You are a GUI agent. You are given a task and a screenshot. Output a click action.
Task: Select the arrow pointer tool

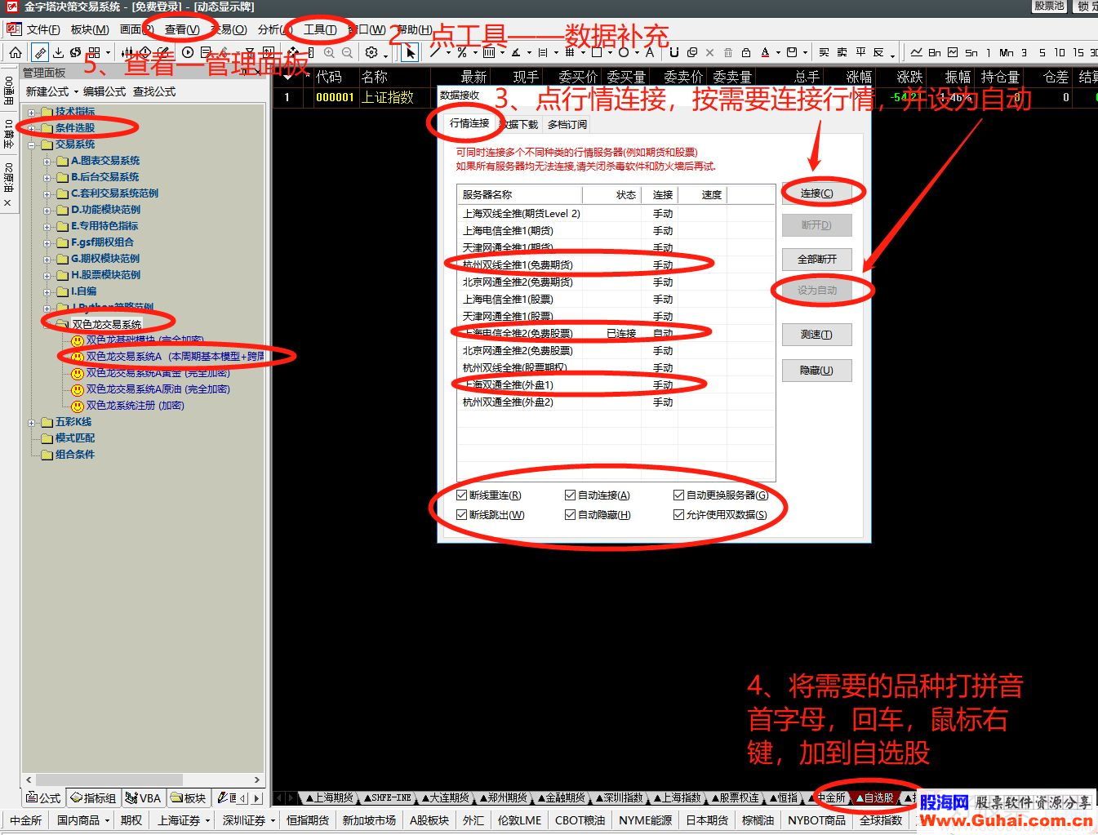[410, 52]
